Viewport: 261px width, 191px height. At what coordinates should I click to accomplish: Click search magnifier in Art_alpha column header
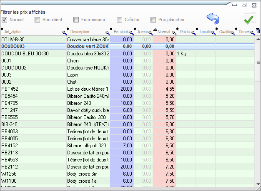click(x=64, y=32)
